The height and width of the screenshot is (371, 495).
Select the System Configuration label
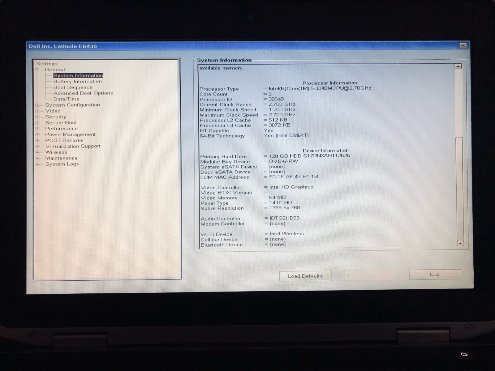point(72,105)
